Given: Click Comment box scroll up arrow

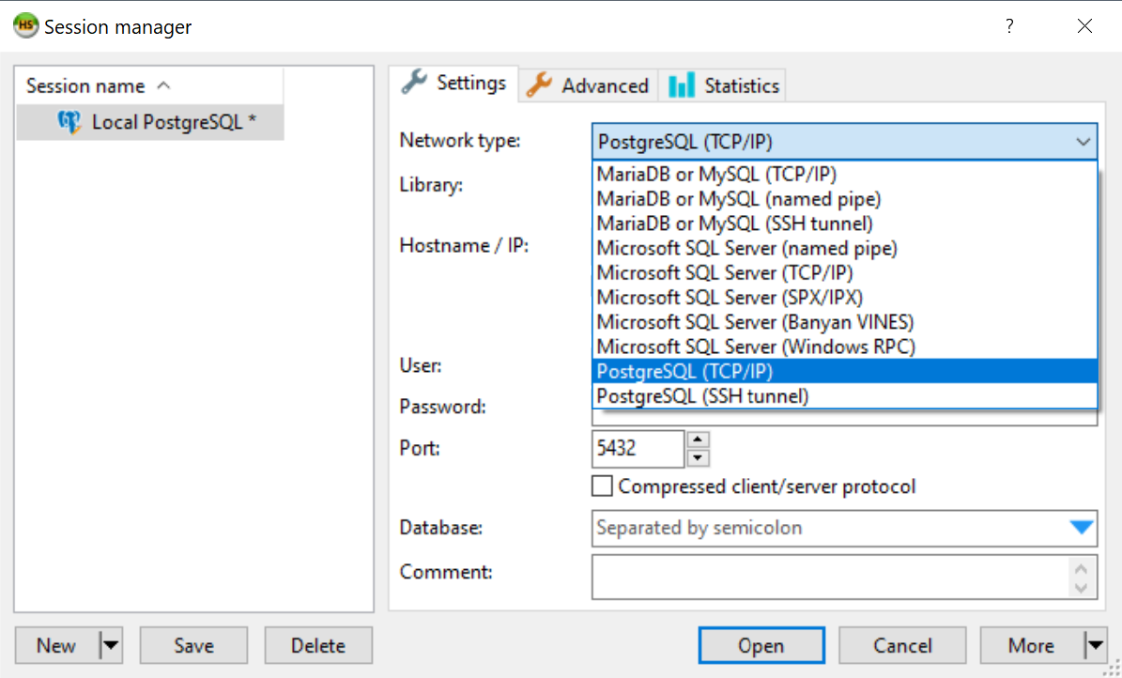Looking at the screenshot, I should 1082,568.
